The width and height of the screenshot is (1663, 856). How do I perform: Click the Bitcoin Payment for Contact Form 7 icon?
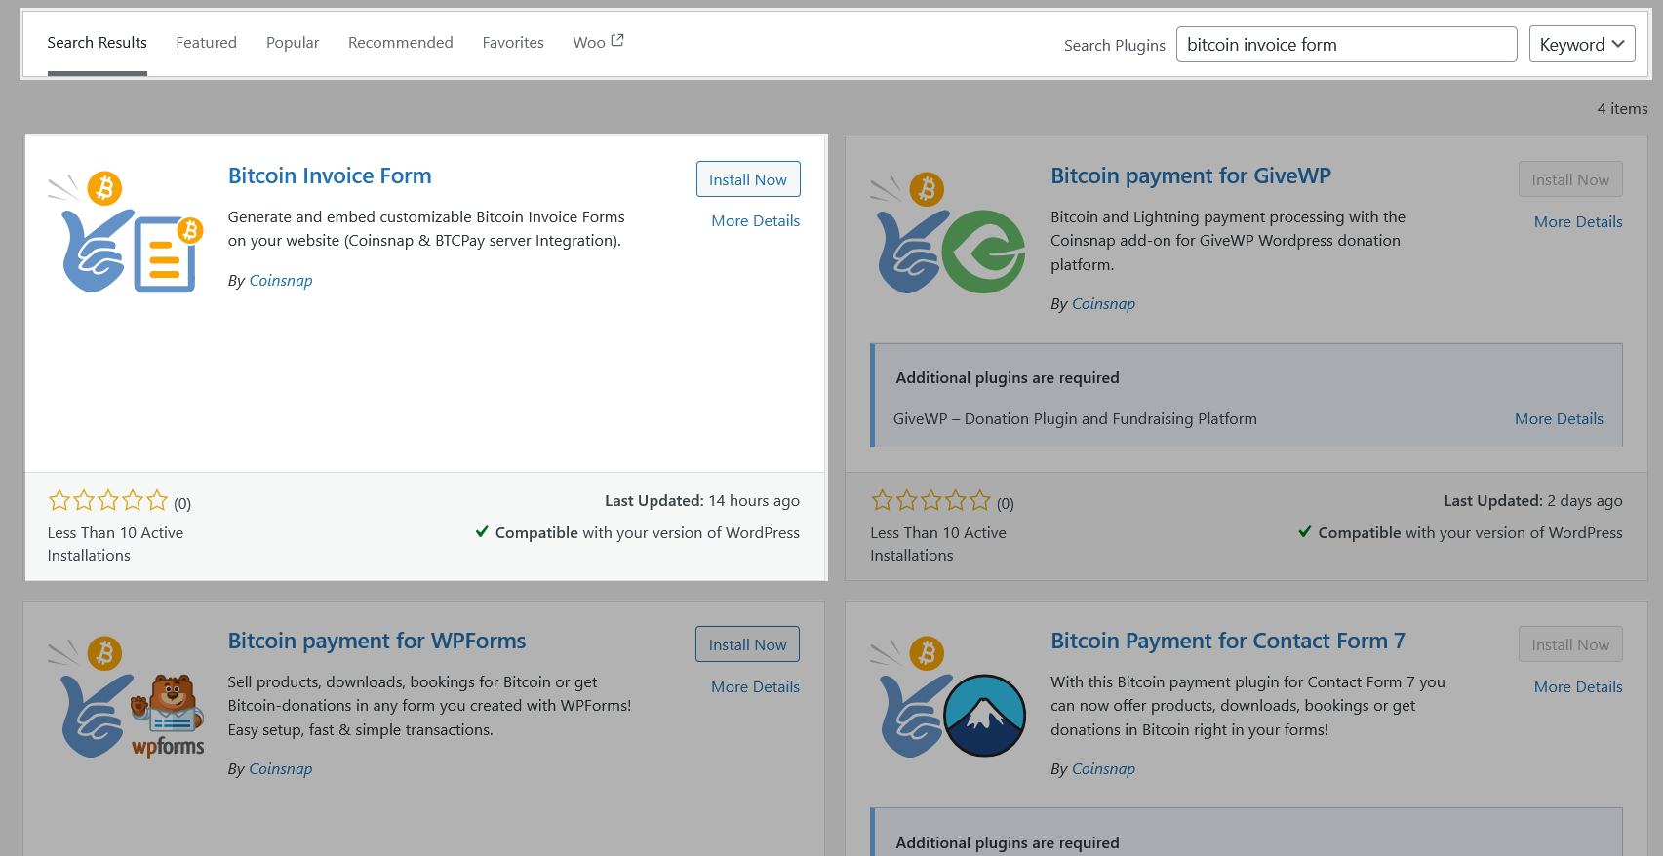click(x=948, y=697)
